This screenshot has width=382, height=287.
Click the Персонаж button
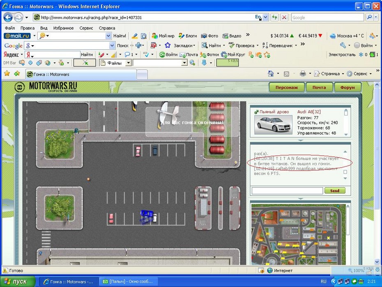click(287, 87)
